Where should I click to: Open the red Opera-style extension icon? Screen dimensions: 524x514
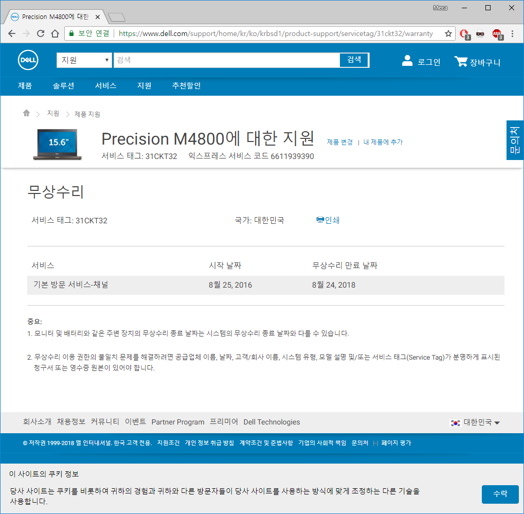click(464, 34)
